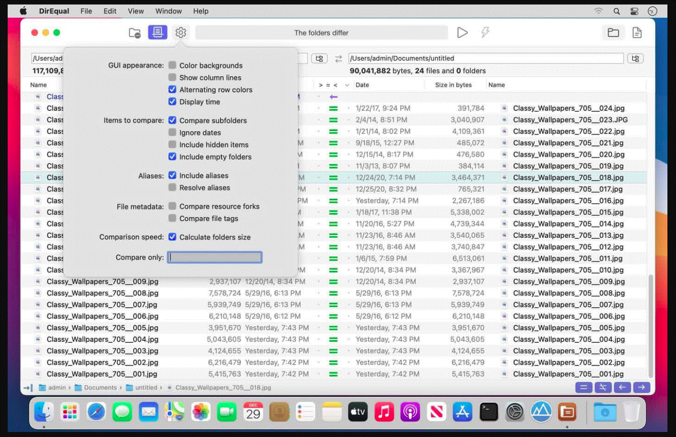
Task: Click the right folder path field
Action: [486, 59]
